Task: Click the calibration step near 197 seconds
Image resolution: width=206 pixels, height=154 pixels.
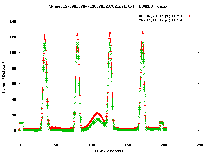Action: coord(162,123)
